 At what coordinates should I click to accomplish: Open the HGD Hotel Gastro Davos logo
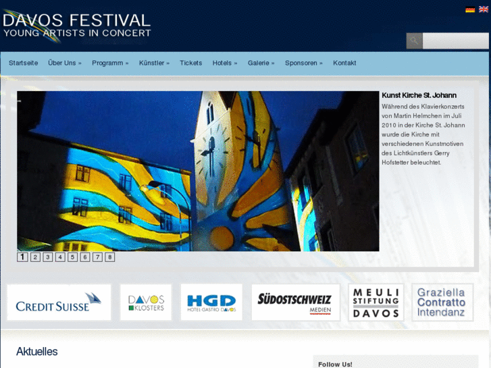point(211,303)
